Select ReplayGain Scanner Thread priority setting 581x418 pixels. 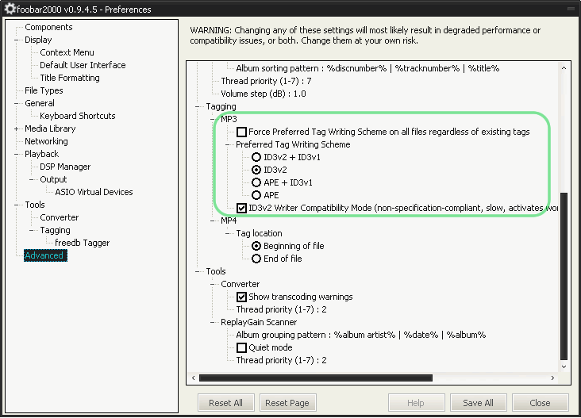pyautogui.click(x=281, y=360)
